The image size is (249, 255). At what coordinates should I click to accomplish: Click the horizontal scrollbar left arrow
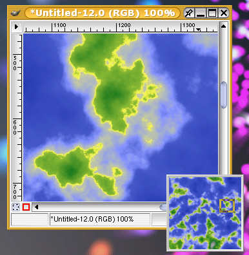pos(36,207)
